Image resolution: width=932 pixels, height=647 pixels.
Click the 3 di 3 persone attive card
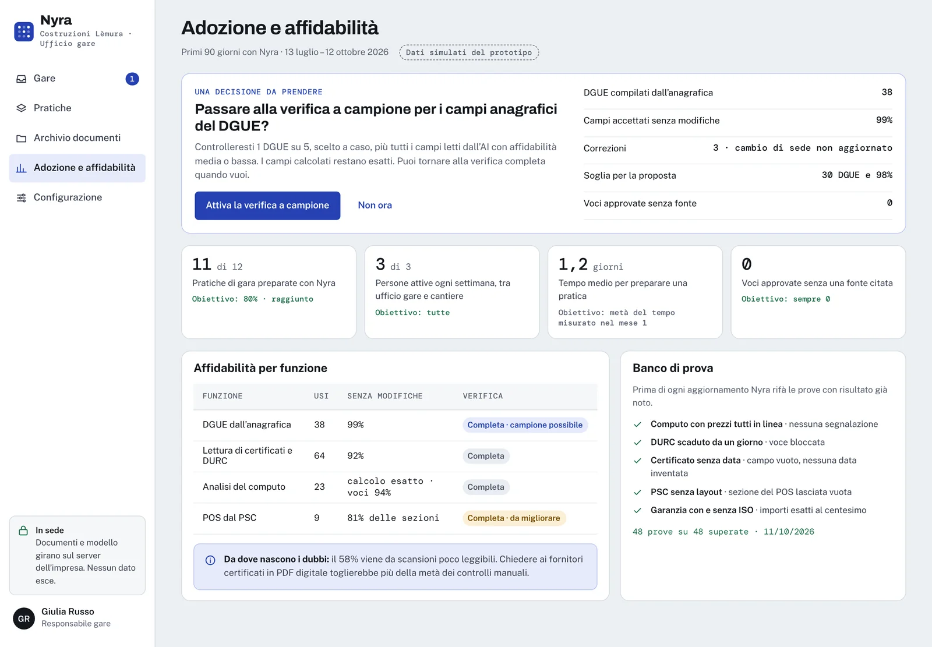[x=452, y=292]
